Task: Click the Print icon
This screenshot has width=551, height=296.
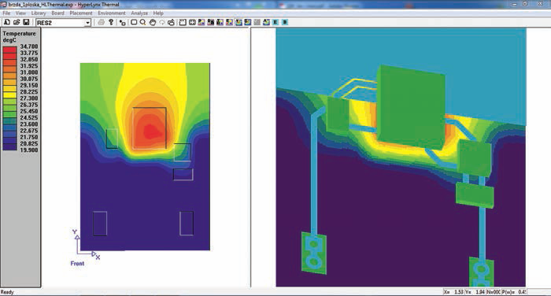Action: (x=102, y=22)
